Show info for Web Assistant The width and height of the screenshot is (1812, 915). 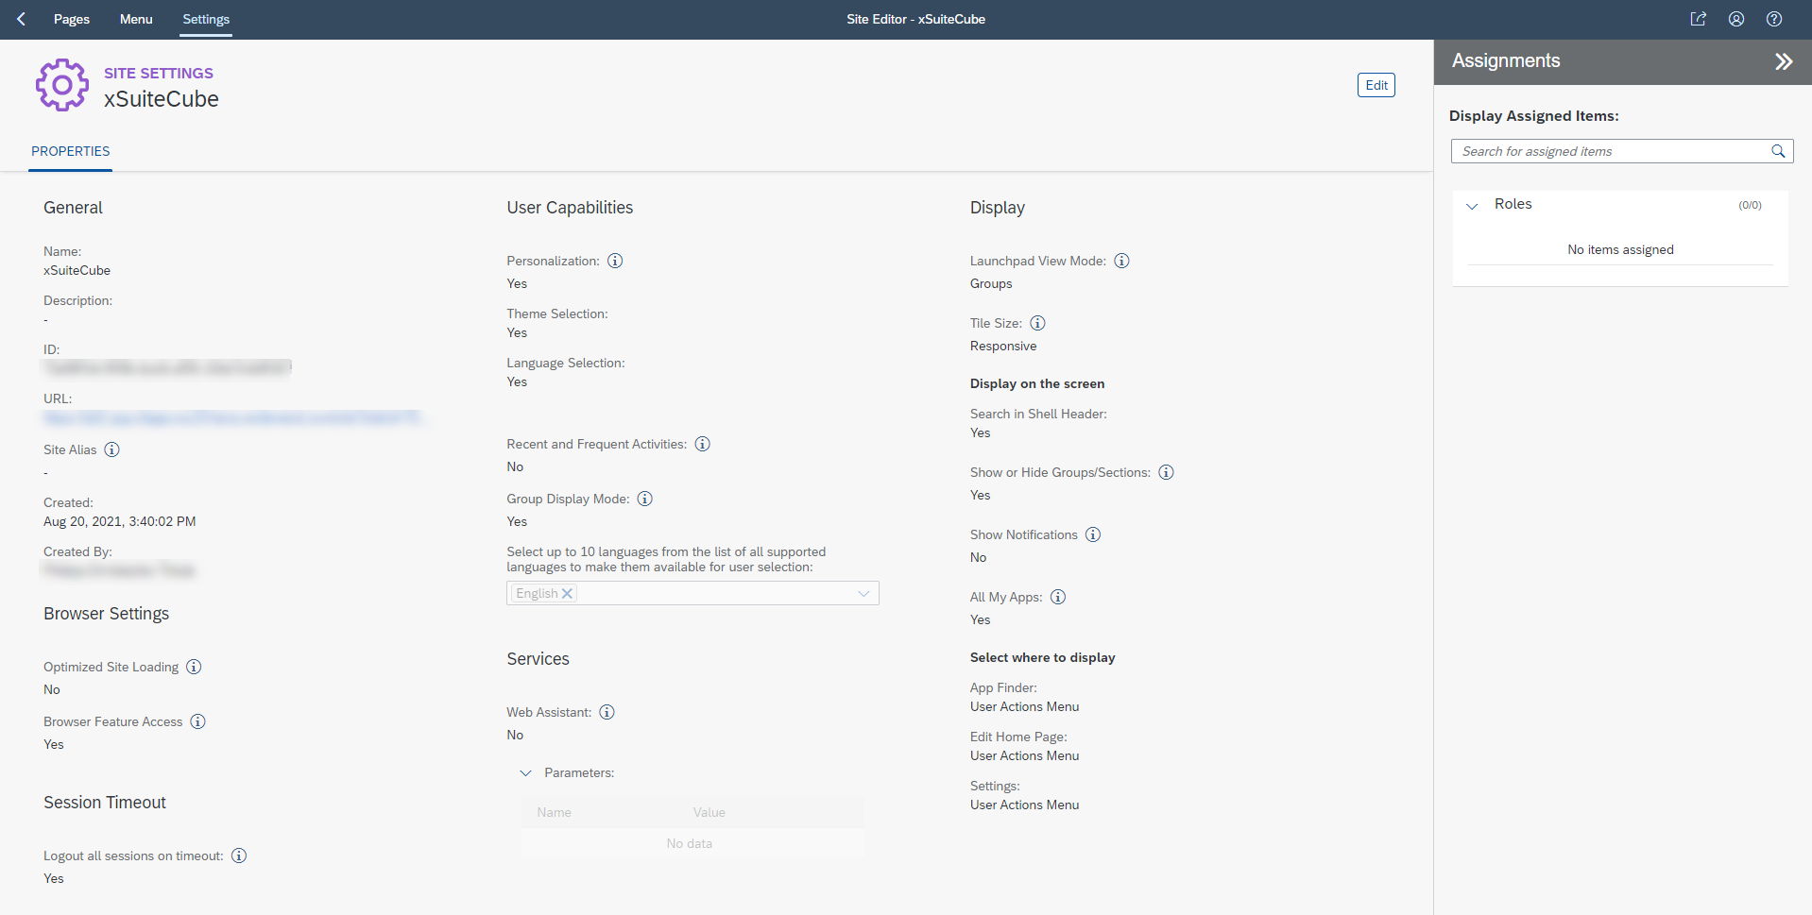(607, 712)
